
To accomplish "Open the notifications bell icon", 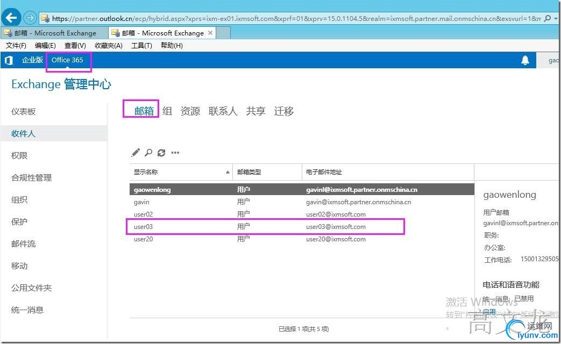I will (525, 60).
